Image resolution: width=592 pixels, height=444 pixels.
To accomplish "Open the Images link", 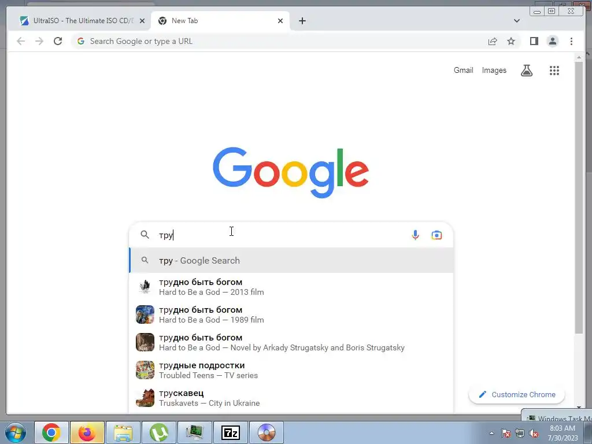I will [494, 70].
